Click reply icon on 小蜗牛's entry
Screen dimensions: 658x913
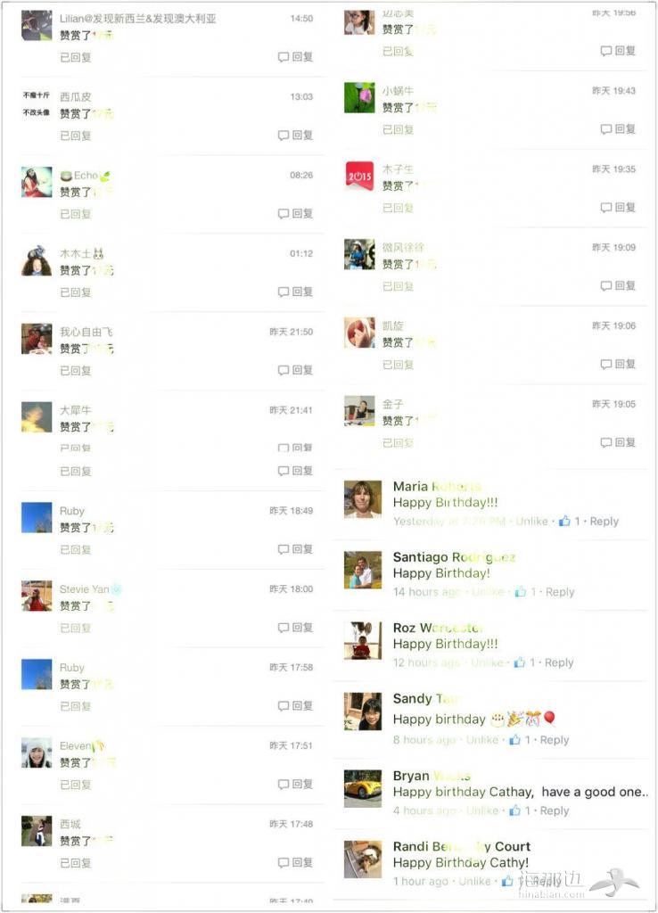click(606, 128)
